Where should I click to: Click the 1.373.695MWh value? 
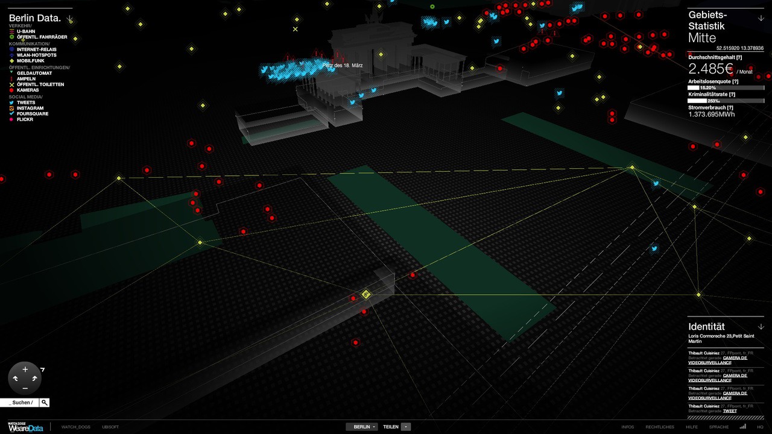coord(712,114)
